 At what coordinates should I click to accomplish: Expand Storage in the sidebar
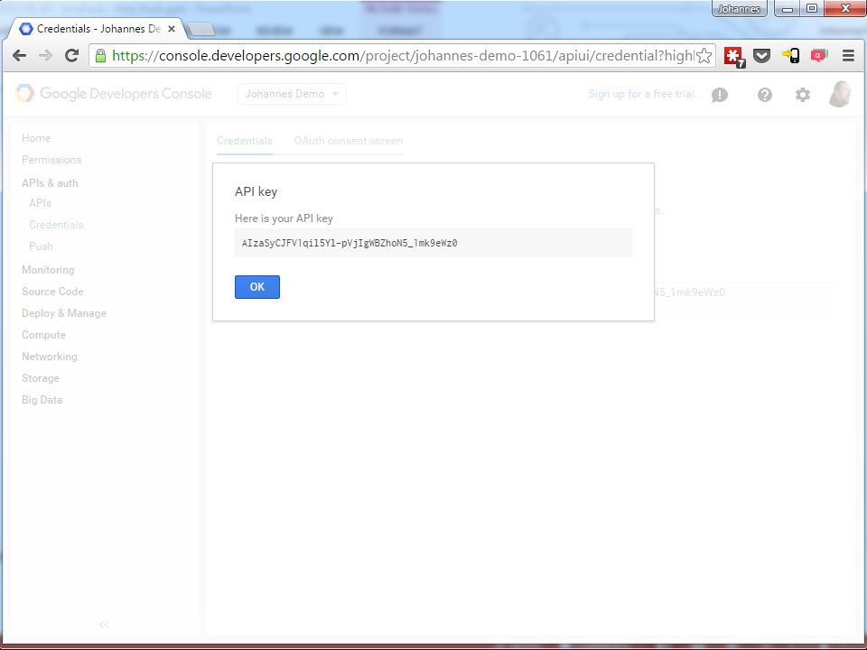41,378
